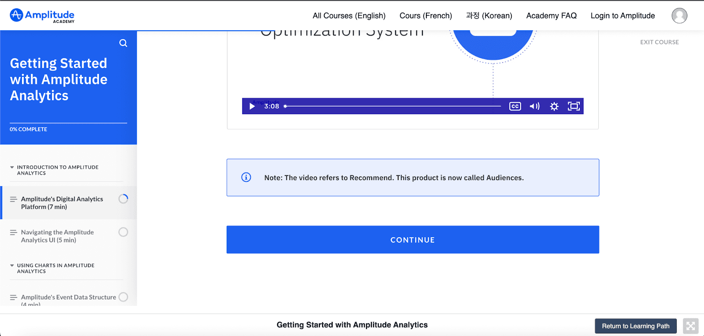Open the sidebar search icon
The image size is (704, 336).
click(x=123, y=43)
